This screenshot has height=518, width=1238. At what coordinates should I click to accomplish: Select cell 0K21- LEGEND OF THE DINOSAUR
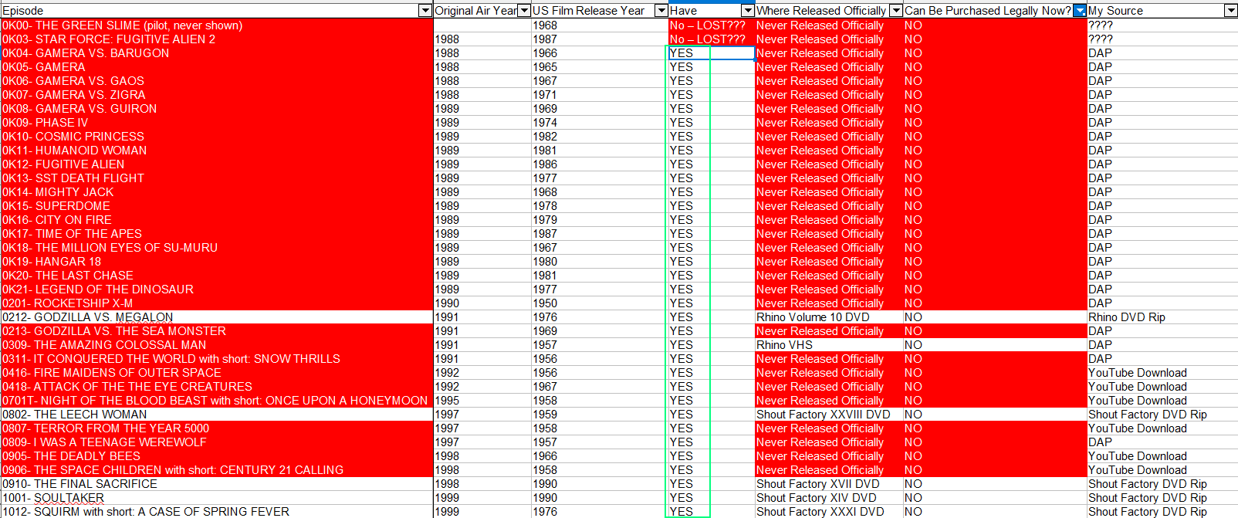[217, 289]
